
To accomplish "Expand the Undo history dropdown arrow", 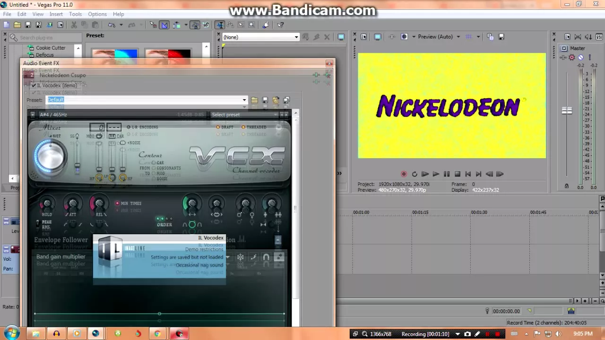I will coord(121,25).
